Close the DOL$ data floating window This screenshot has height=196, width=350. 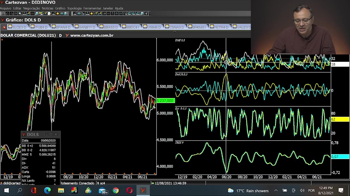(x=56, y=134)
